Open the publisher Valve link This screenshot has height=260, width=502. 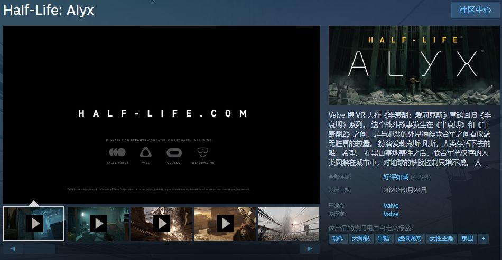click(391, 214)
